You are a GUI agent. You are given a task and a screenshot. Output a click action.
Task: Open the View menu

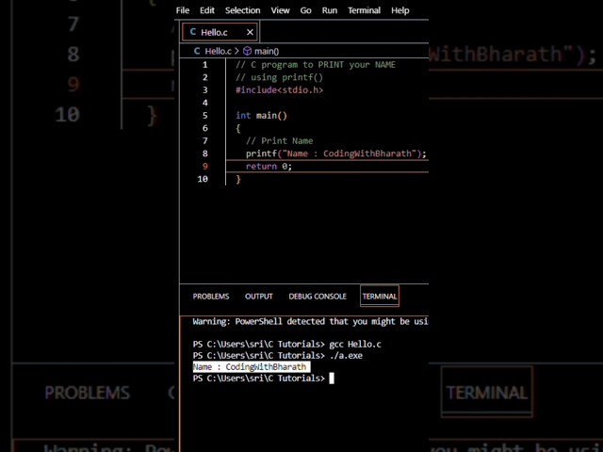point(280,10)
